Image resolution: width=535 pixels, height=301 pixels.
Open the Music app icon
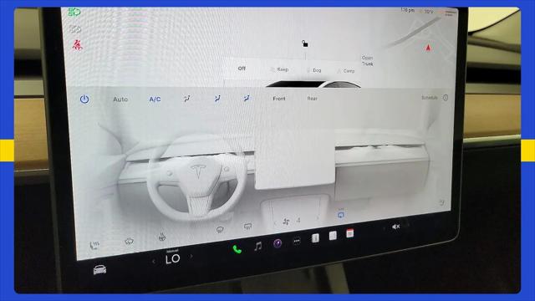258,246
